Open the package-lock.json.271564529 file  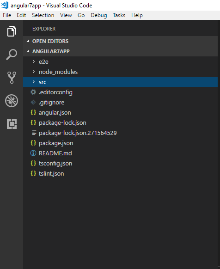pyautogui.click(x=78, y=133)
